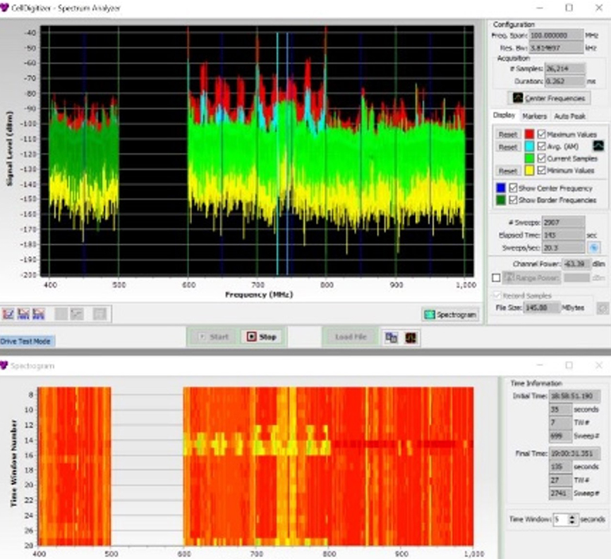Open the Center Frequencies dialog
611x559 pixels.
point(549,98)
